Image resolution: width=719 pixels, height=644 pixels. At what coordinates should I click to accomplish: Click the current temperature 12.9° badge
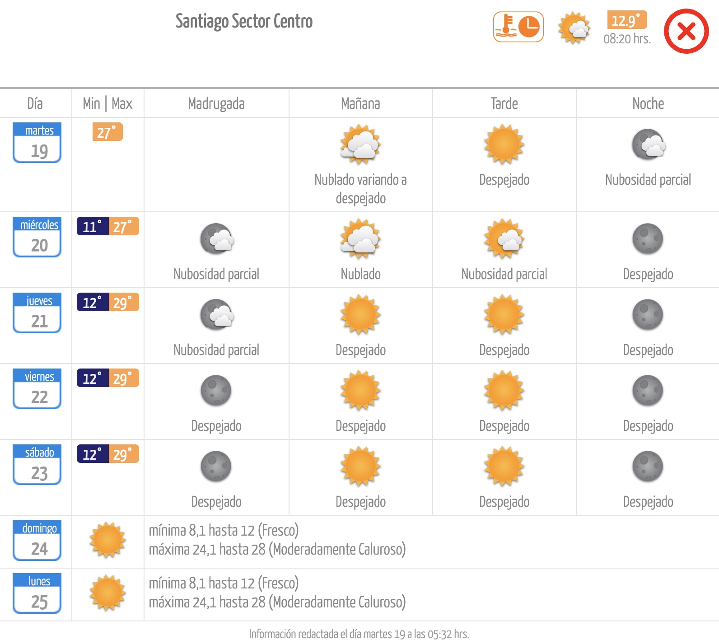(627, 20)
